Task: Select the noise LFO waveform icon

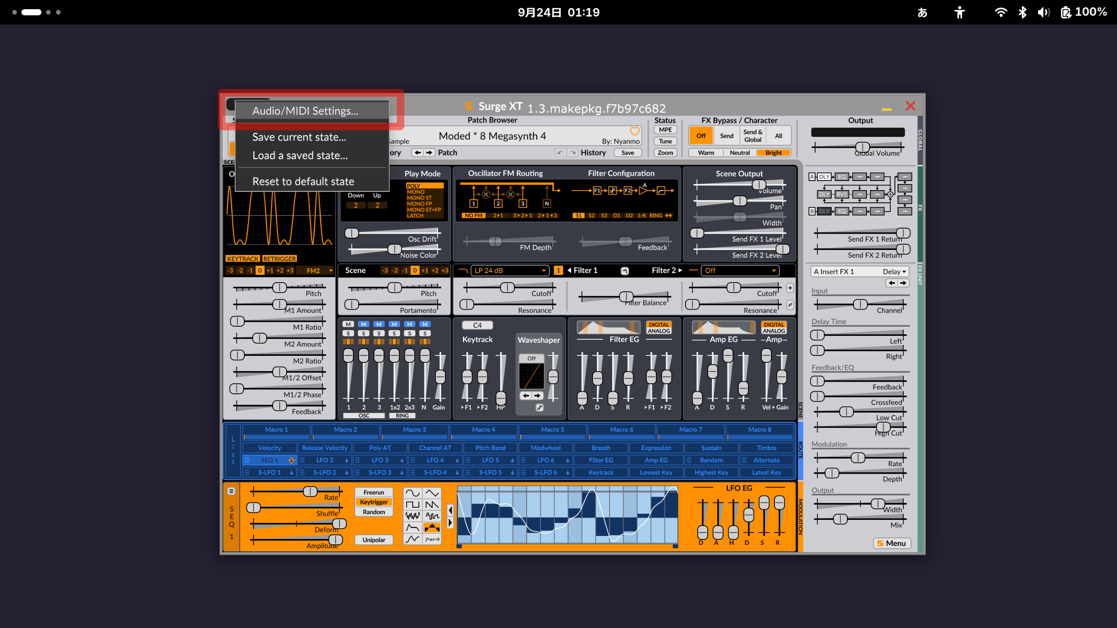Action: tap(413, 516)
